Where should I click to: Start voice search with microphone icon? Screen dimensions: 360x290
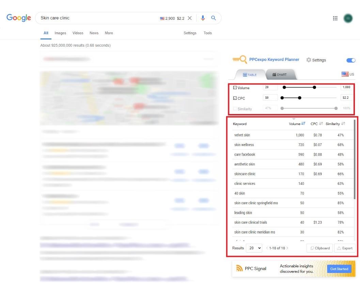(203, 18)
